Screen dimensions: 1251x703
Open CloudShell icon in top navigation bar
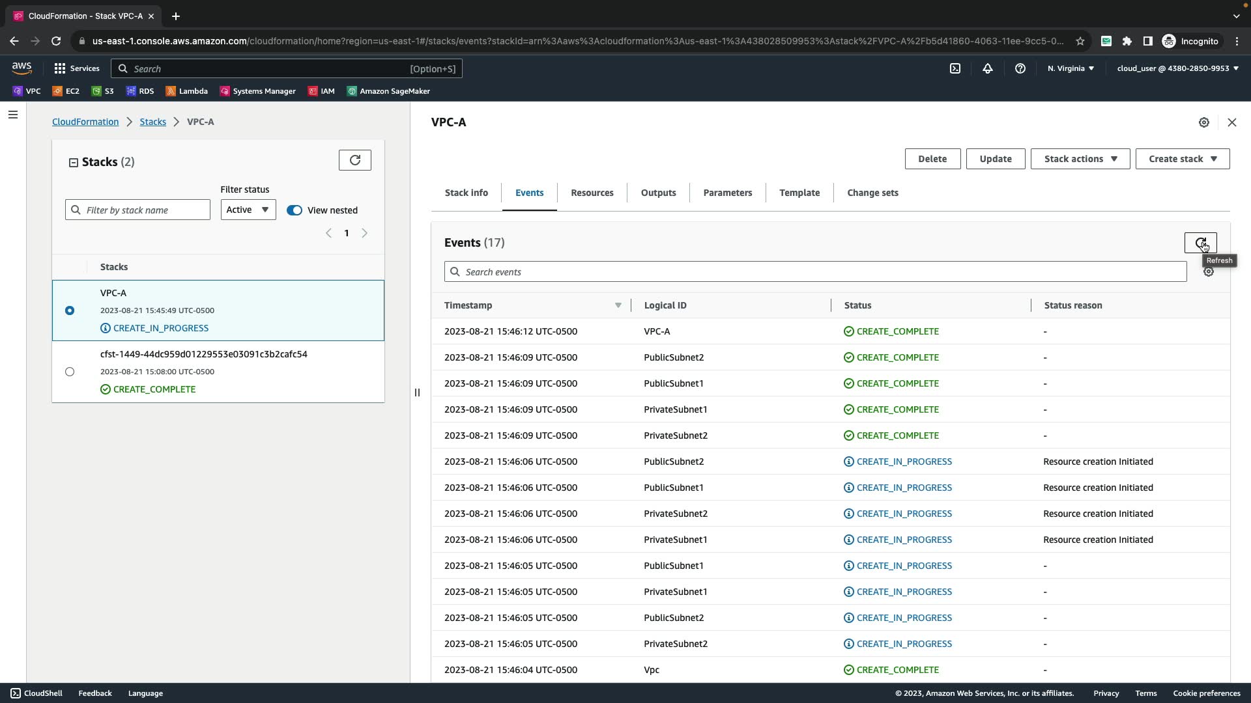955,68
